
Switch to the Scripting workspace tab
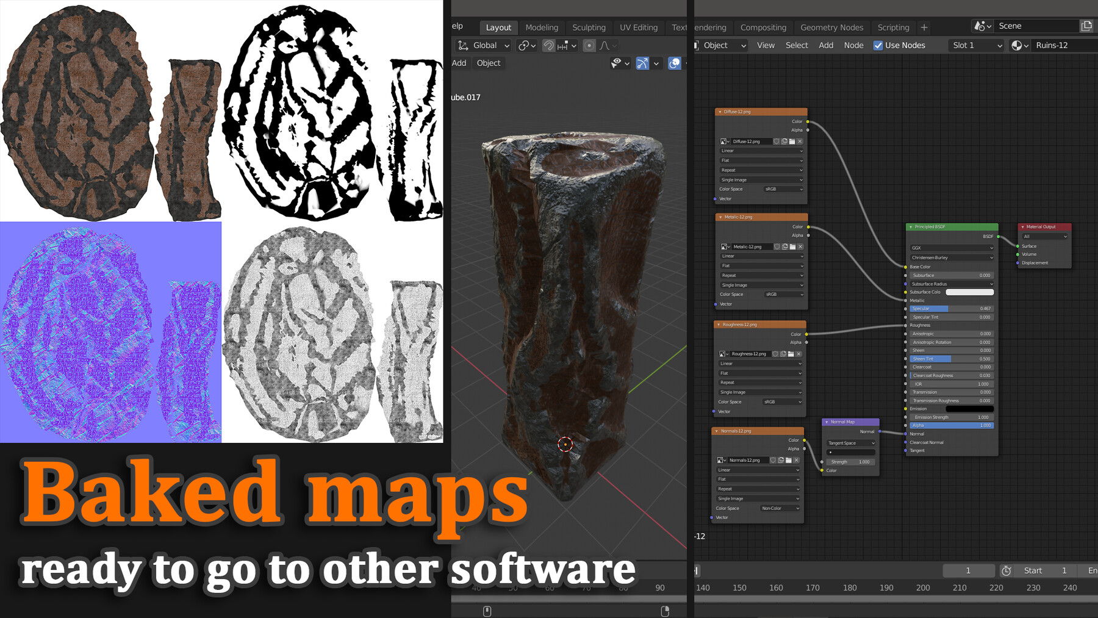click(893, 27)
